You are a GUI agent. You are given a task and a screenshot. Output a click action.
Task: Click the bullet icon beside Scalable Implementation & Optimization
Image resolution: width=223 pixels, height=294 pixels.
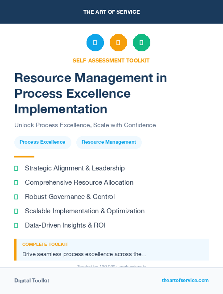click(x=16, y=211)
